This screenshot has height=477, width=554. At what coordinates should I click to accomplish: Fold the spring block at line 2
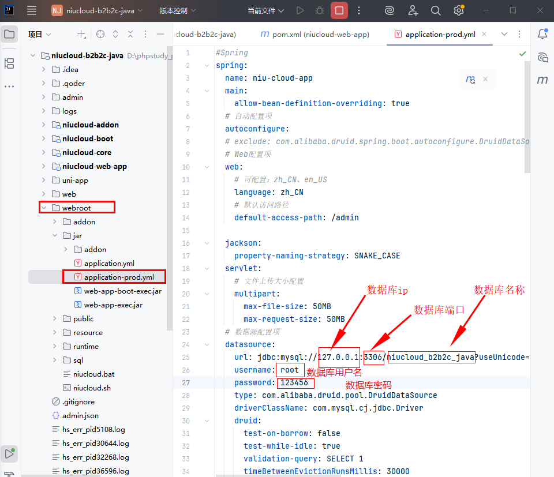coord(207,65)
